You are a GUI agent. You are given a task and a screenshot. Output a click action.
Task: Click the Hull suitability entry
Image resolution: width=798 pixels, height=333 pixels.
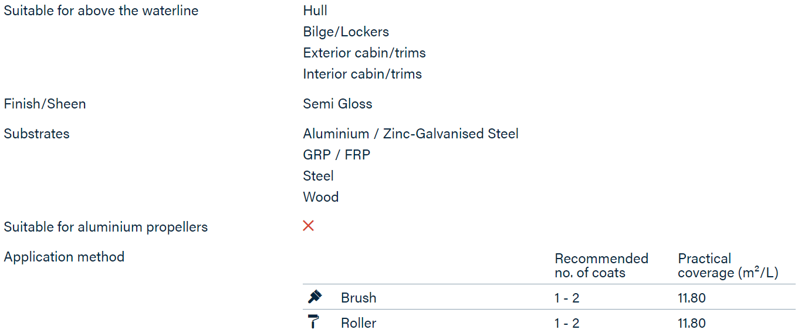pyautogui.click(x=315, y=11)
